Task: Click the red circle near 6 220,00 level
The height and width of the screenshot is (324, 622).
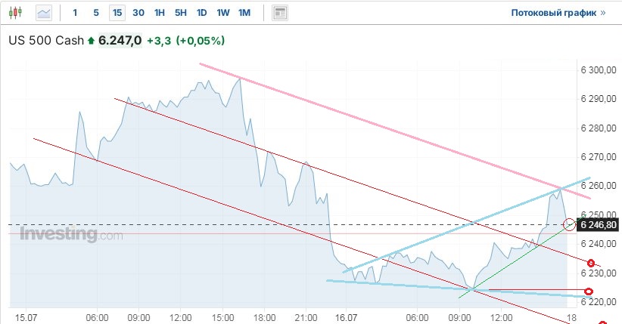Action: [x=589, y=292]
